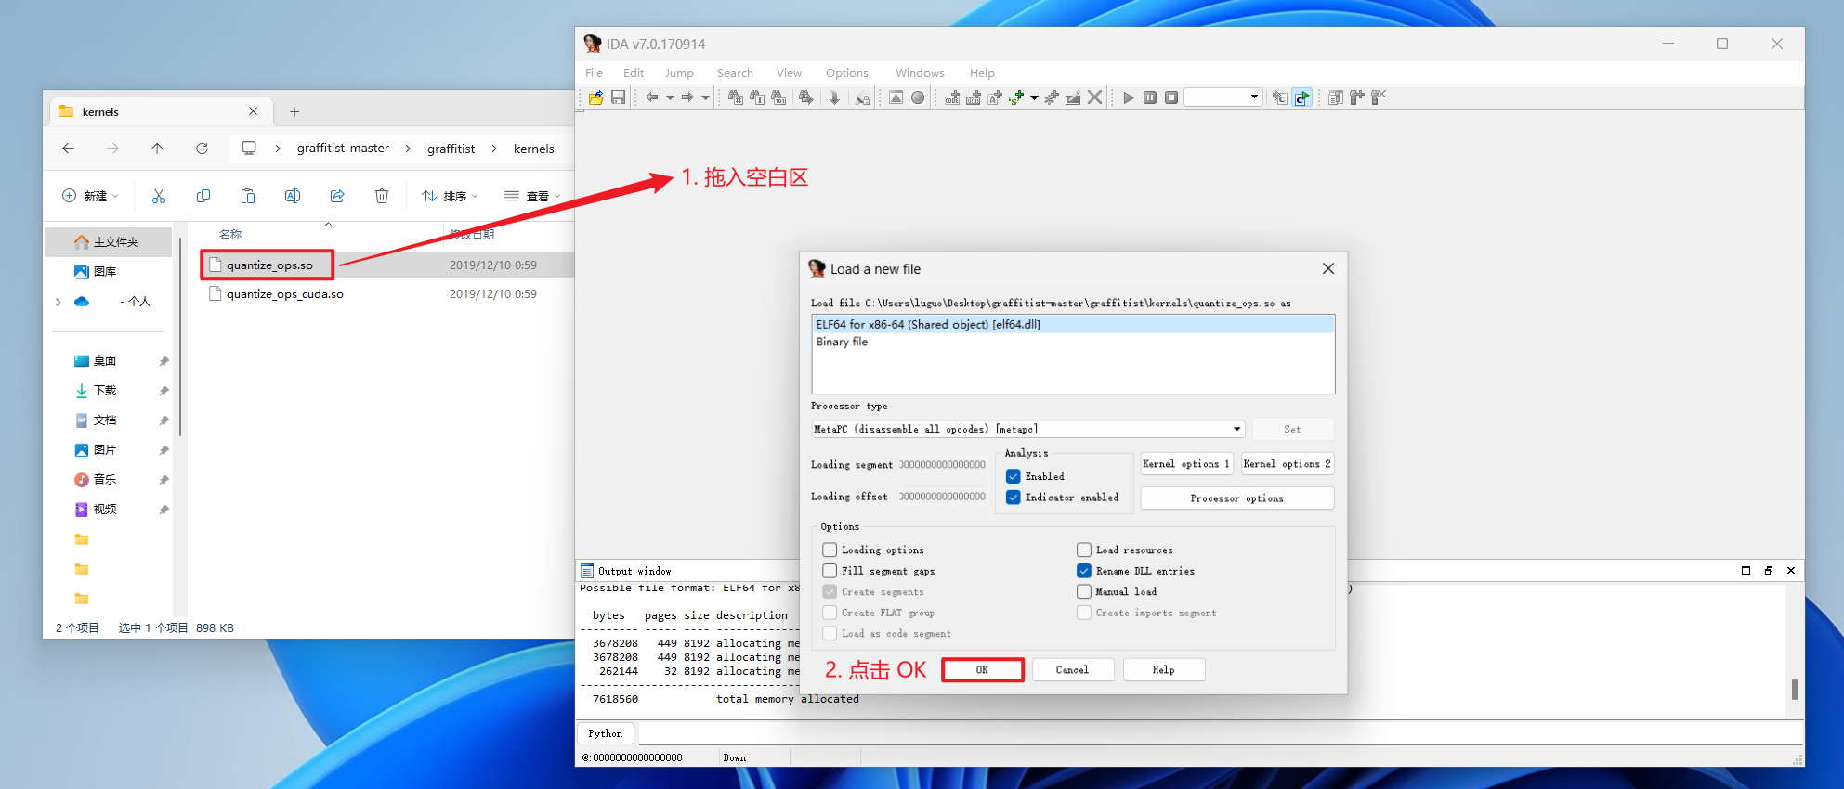Select Binary file in the load format list
The height and width of the screenshot is (789, 1844).
1073,342
